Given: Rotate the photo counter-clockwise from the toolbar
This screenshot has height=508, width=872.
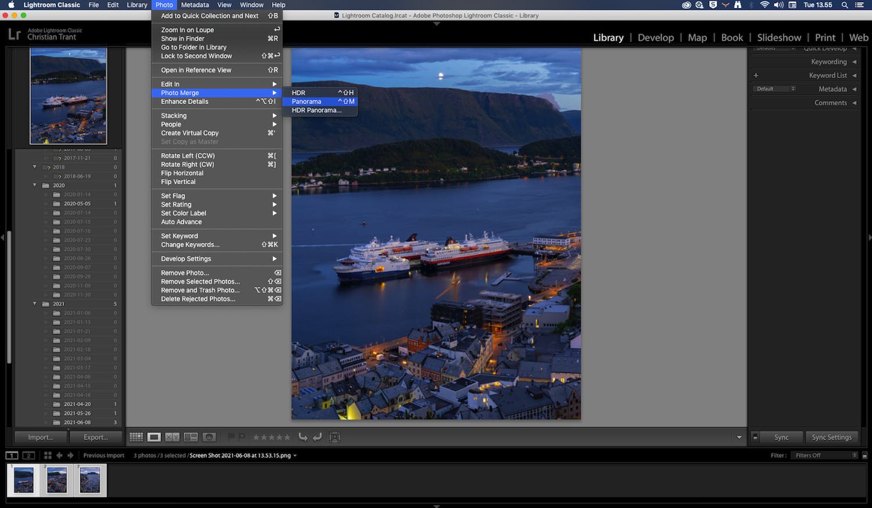Looking at the screenshot, I should pyautogui.click(x=303, y=437).
